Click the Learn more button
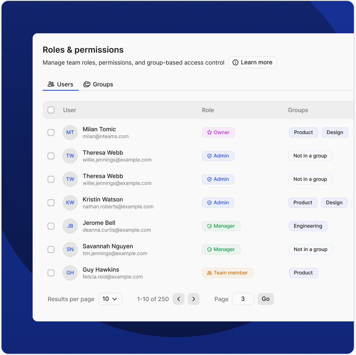 [252, 63]
